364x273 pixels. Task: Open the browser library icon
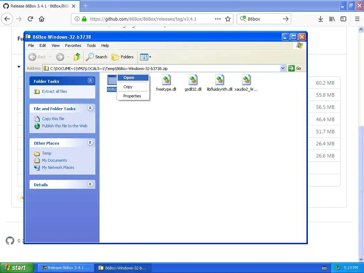332,19
